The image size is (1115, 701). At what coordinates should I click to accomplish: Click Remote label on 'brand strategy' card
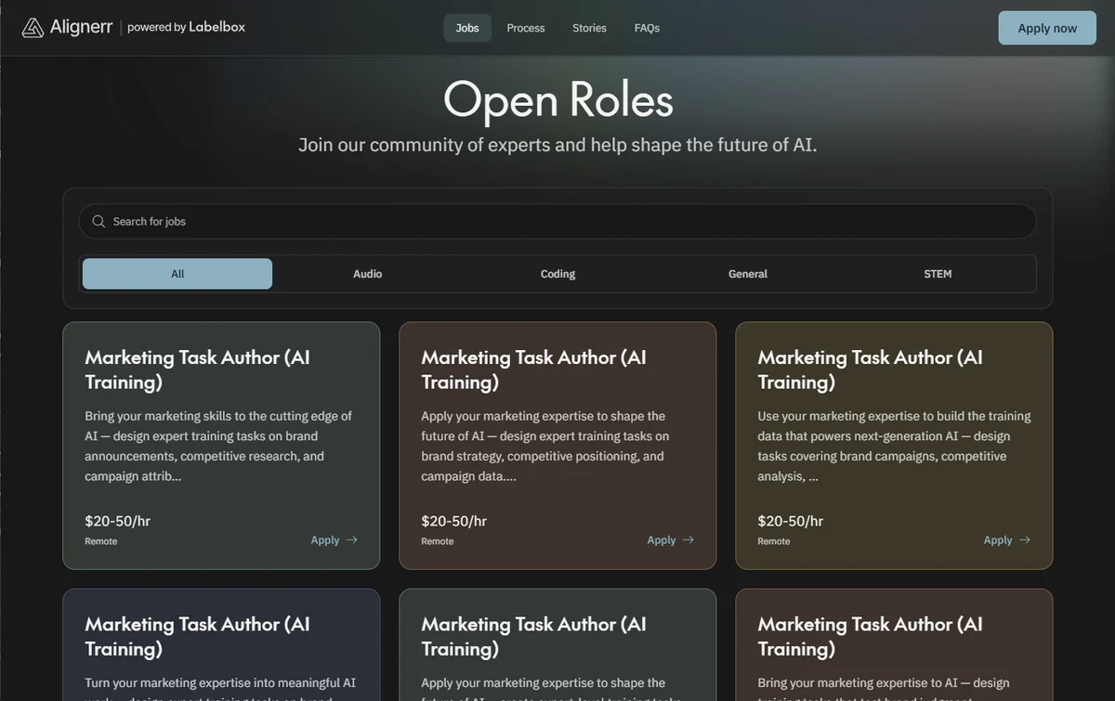[x=438, y=541]
